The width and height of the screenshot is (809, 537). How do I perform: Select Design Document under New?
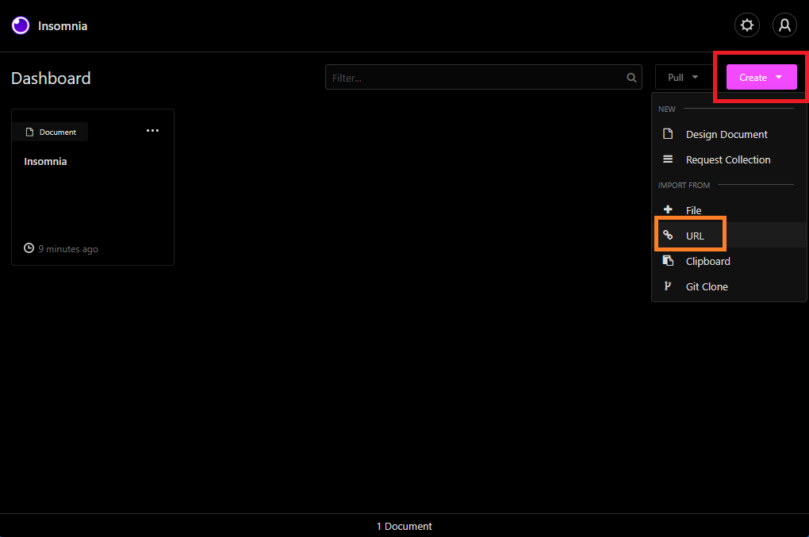tap(726, 134)
